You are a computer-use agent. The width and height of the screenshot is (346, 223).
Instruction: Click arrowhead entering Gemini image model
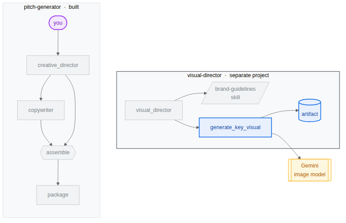[x=299, y=157]
